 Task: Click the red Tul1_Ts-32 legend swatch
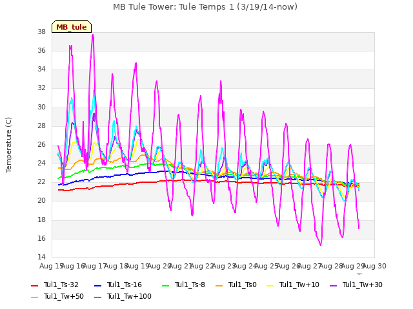tap(35, 285)
